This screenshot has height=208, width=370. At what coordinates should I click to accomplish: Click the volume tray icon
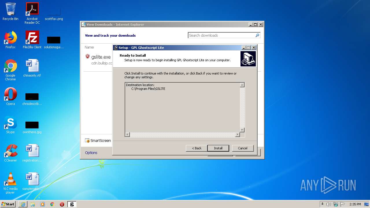329,204
